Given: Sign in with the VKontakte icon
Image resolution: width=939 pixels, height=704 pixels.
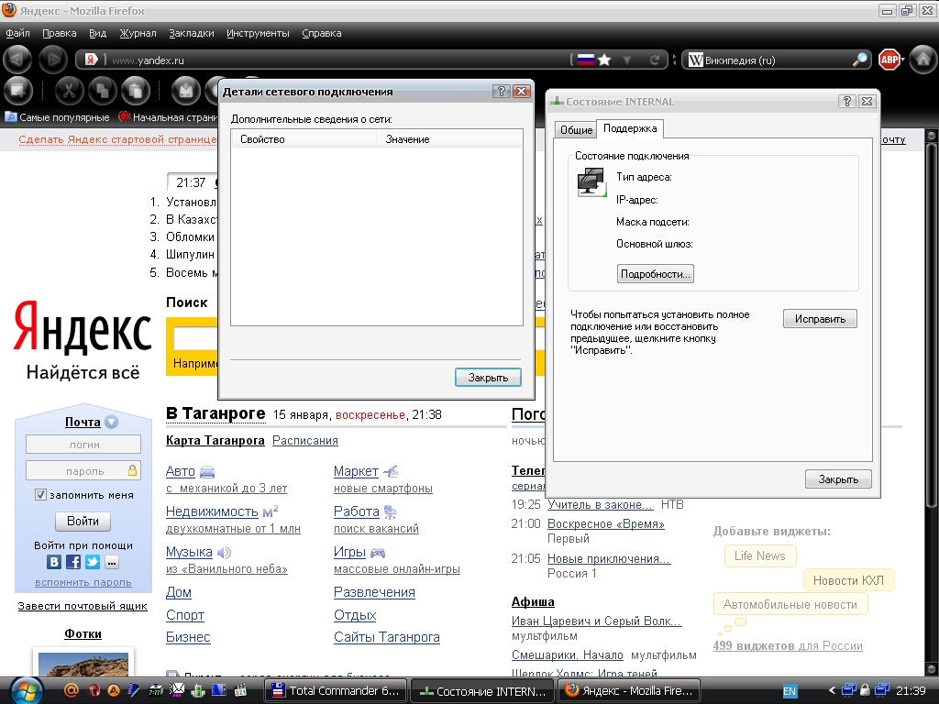Looking at the screenshot, I should pyautogui.click(x=54, y=562).
